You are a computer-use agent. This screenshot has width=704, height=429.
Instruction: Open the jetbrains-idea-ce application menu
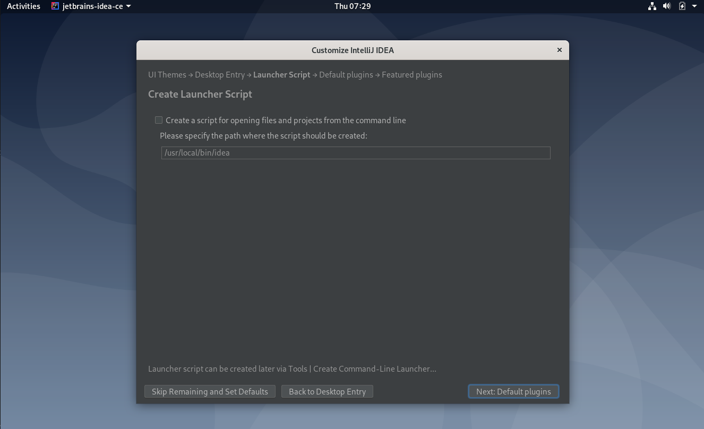(x=91, y=6)
